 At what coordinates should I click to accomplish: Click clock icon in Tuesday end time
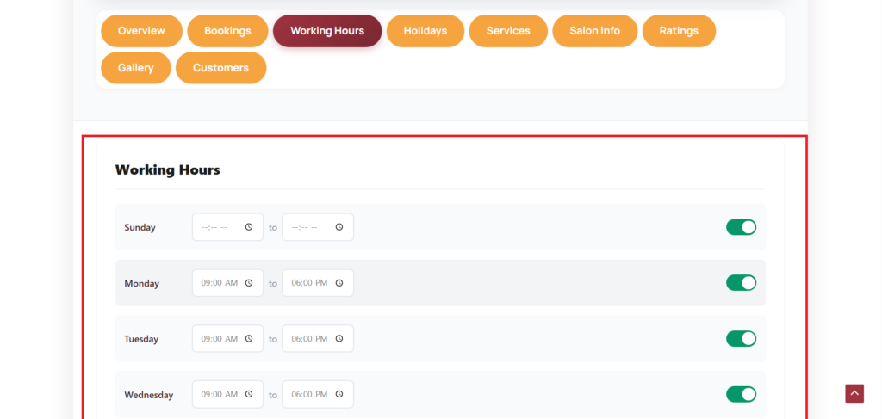[339, 339]
